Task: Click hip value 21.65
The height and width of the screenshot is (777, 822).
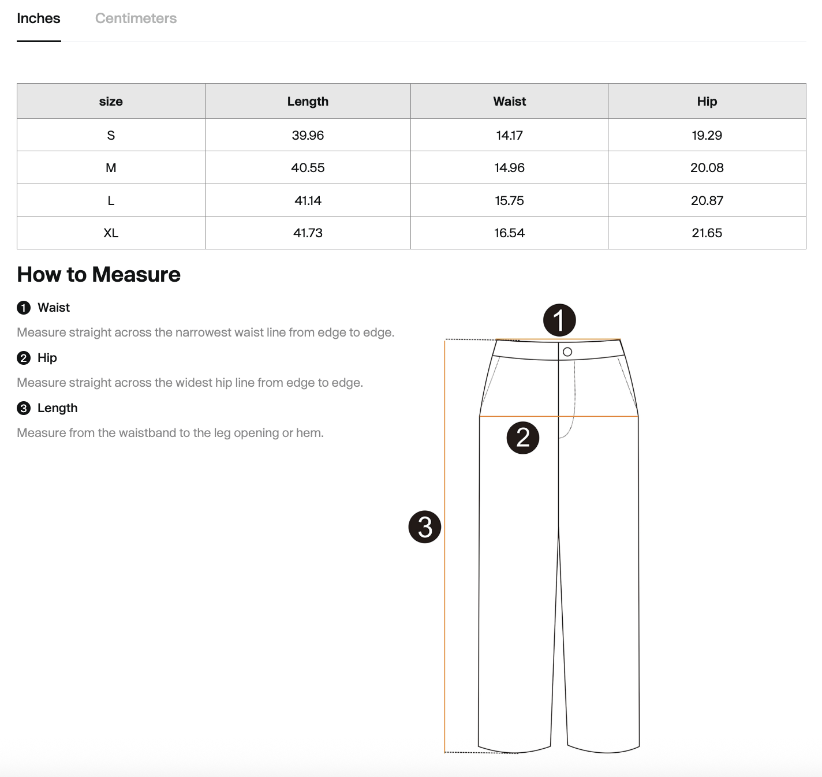Action: pos(707,233)
